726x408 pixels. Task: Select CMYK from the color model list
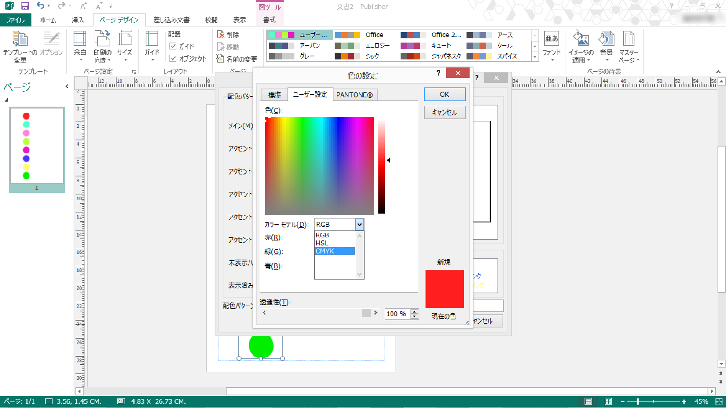[x=334, y=251]
